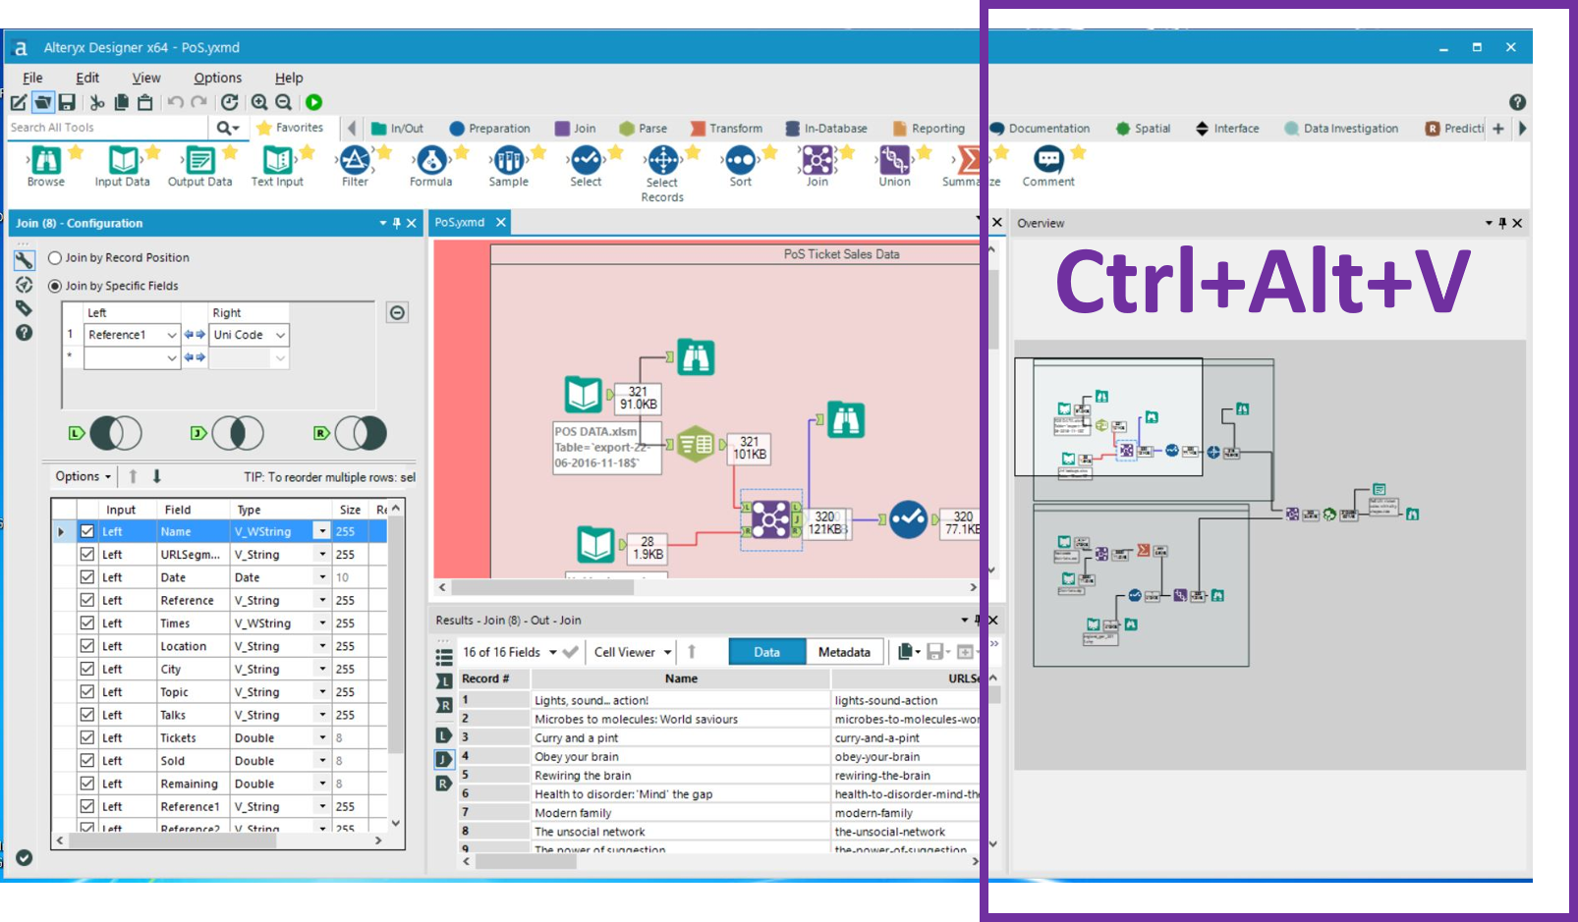Switch to the Preparation tool tab
The image size is (1578, 922).
pyautogui.click(x=489, y=129)
